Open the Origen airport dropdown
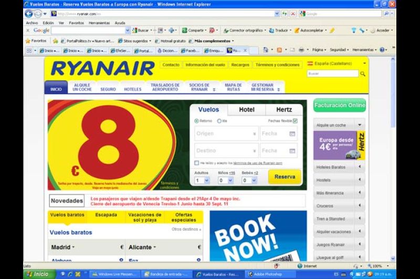Viewport: 420px width, 279px height. (x=226, y=133)
